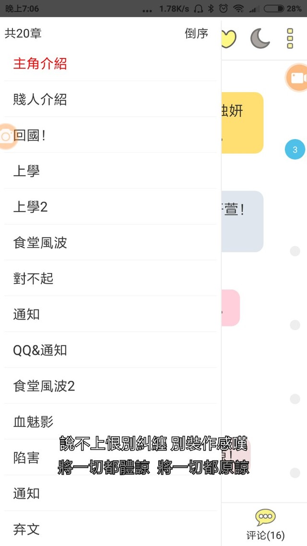The image size is (307, 546).
Task: Open chapter 食堂風波2
Action: tap(44, 386)
